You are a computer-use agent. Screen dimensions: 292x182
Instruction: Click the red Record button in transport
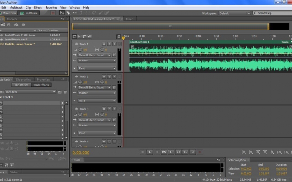(x=200, y=152)
